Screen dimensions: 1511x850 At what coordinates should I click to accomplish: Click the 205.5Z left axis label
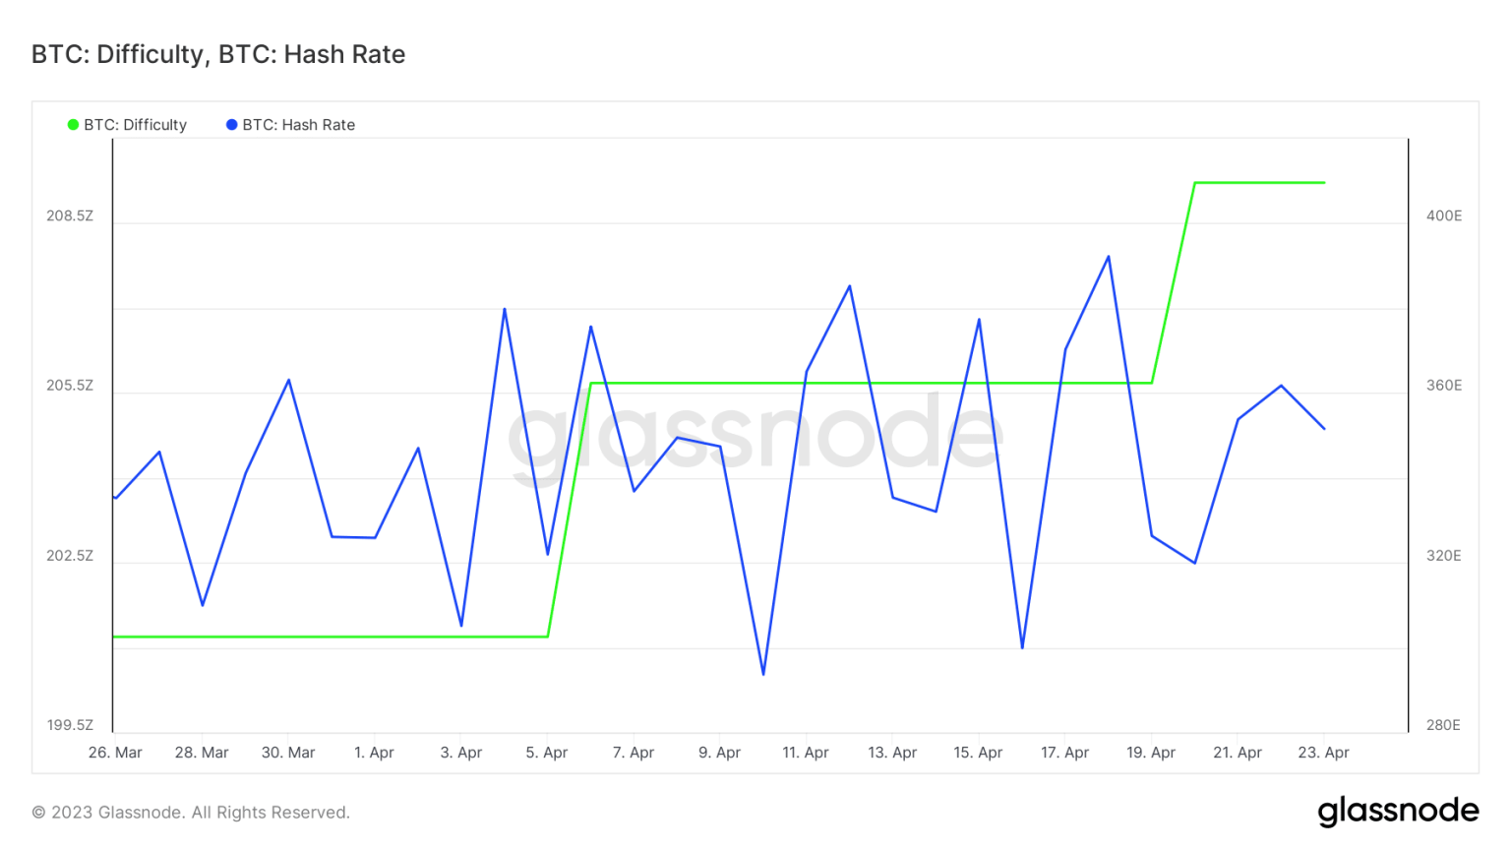click(70, 386)
